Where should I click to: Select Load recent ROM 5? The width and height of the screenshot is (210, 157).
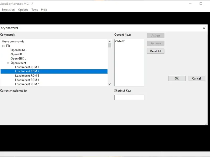27,84
